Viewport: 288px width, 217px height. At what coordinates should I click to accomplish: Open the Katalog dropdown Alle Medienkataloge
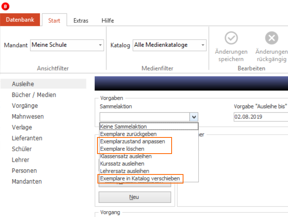(170, 45)
